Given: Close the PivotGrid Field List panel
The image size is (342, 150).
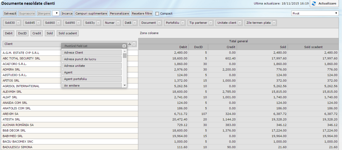Looking at the screenshot, I should 124,46.
